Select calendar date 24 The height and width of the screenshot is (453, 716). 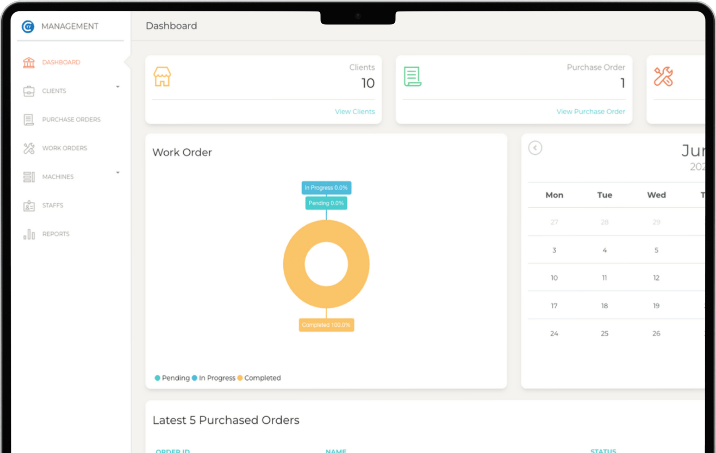point(554,334)
